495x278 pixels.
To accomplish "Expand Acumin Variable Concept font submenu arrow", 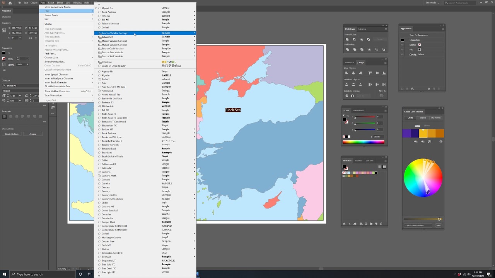I will coord(194,33).
